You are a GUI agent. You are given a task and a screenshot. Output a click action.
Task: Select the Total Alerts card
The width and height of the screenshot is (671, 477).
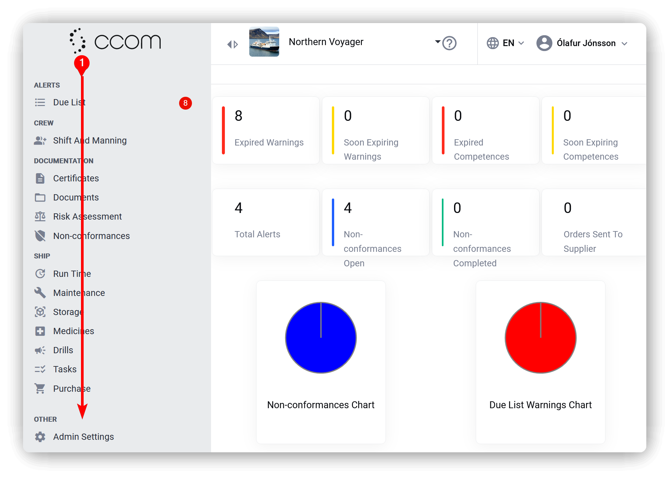point(266,223)
